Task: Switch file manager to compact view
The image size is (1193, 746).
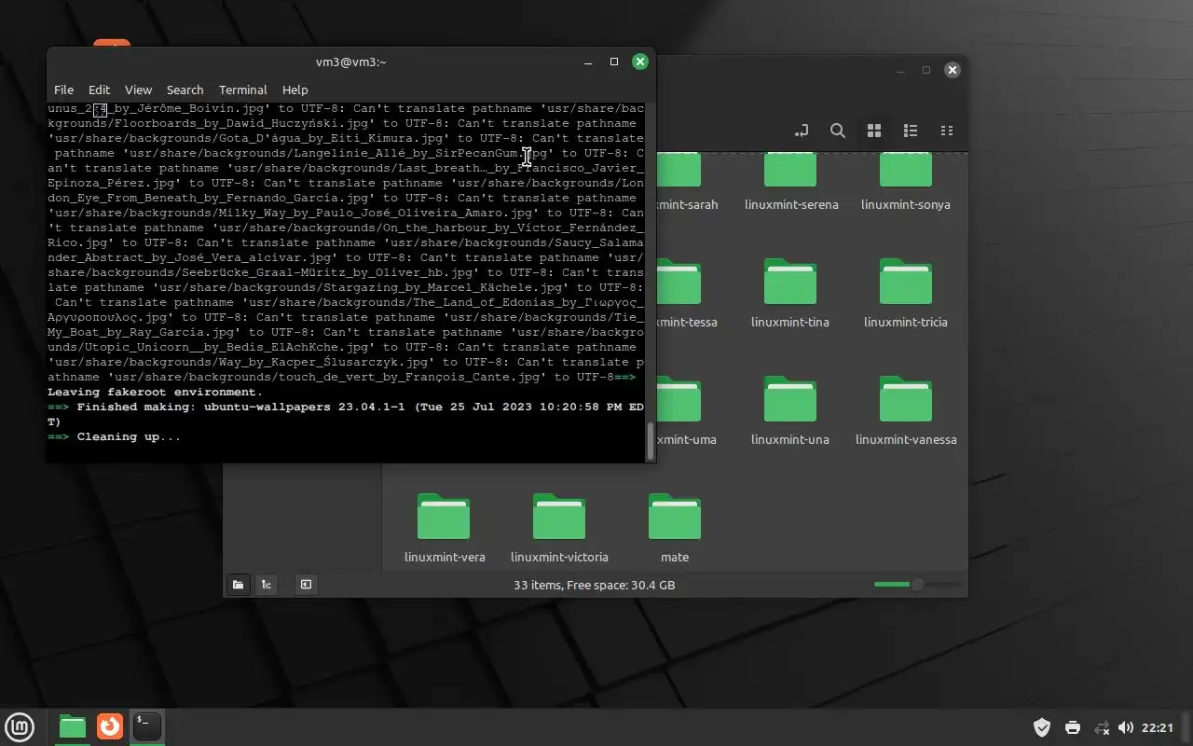Action: click(x=947, y=131)
